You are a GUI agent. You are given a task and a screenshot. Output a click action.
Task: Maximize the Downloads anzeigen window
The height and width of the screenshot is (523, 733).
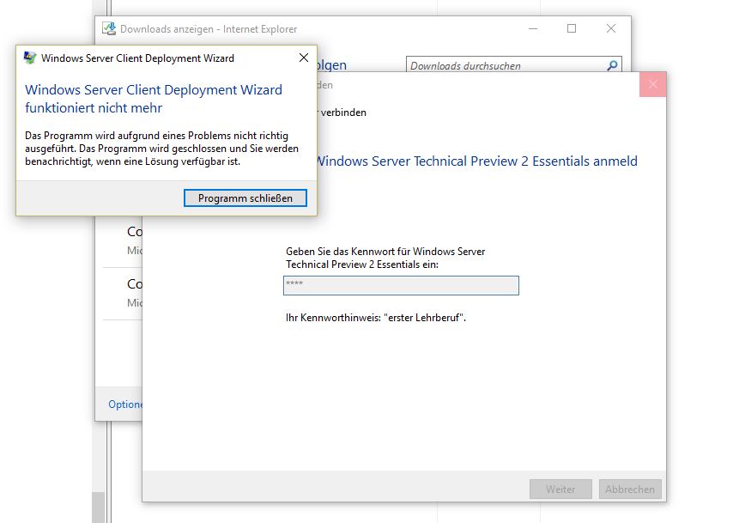(x=572, y=28)
